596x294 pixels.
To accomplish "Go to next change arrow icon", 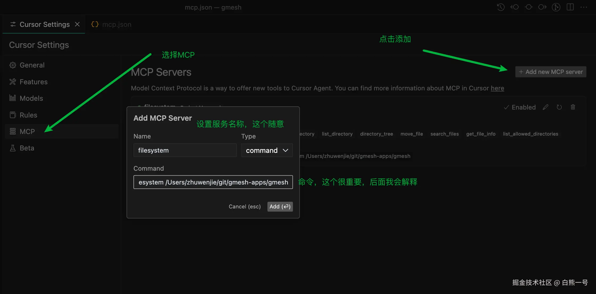I will (x=542, y=7).
